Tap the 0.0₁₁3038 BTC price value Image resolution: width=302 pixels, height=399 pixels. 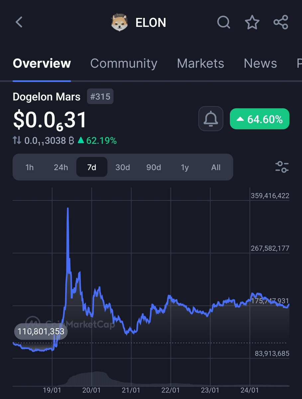point(50,141)
